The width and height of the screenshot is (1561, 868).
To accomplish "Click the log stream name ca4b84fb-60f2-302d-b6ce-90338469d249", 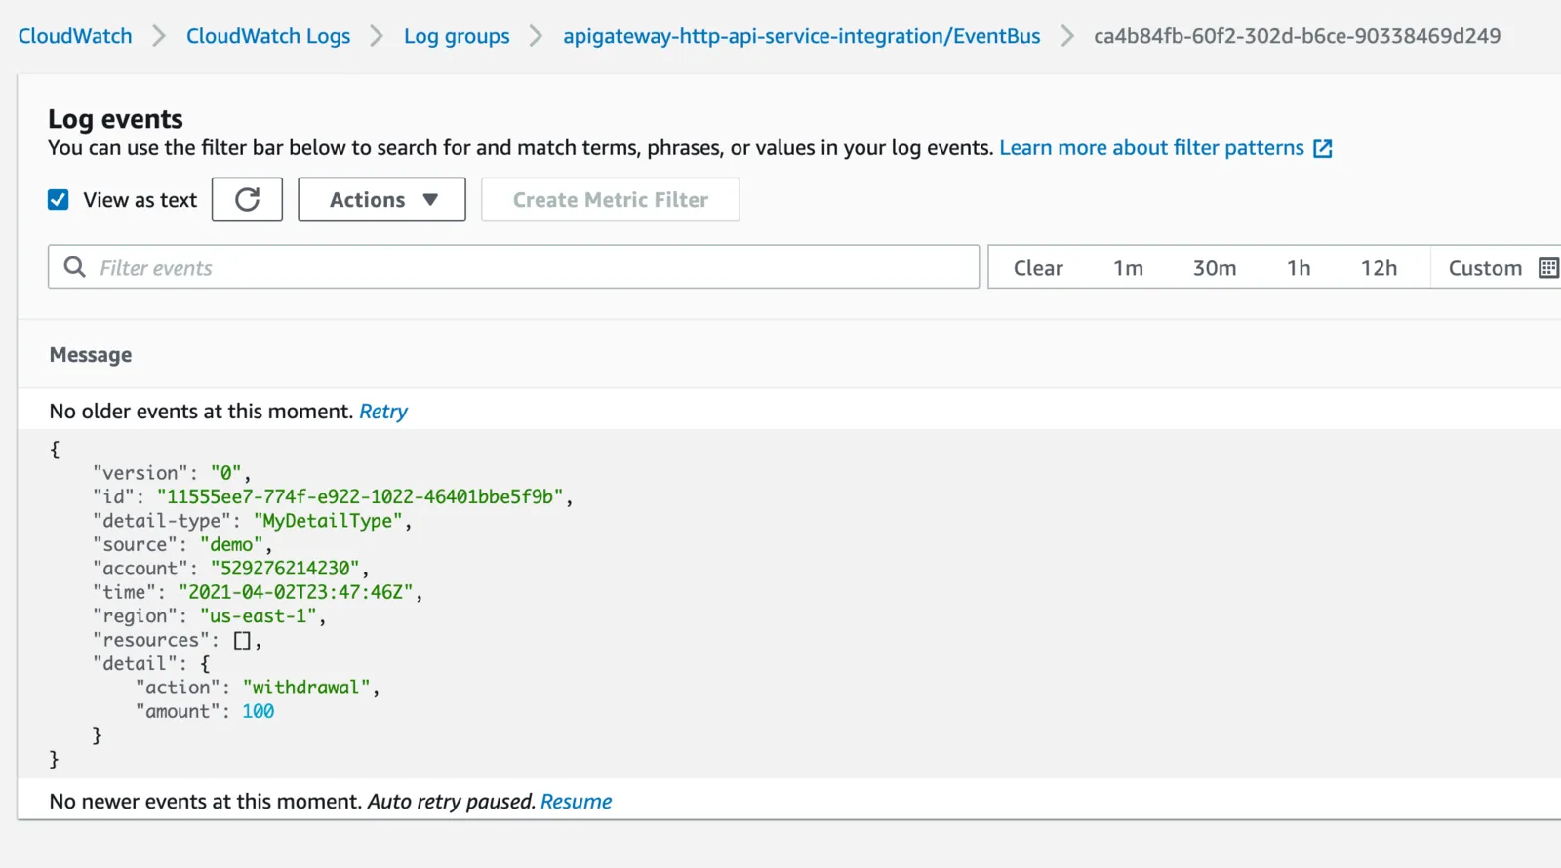I will click(x=1297, y=36).
